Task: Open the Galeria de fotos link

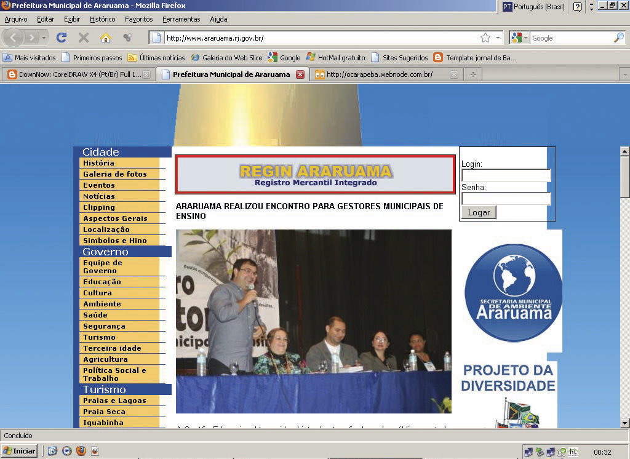Action: 115,174
